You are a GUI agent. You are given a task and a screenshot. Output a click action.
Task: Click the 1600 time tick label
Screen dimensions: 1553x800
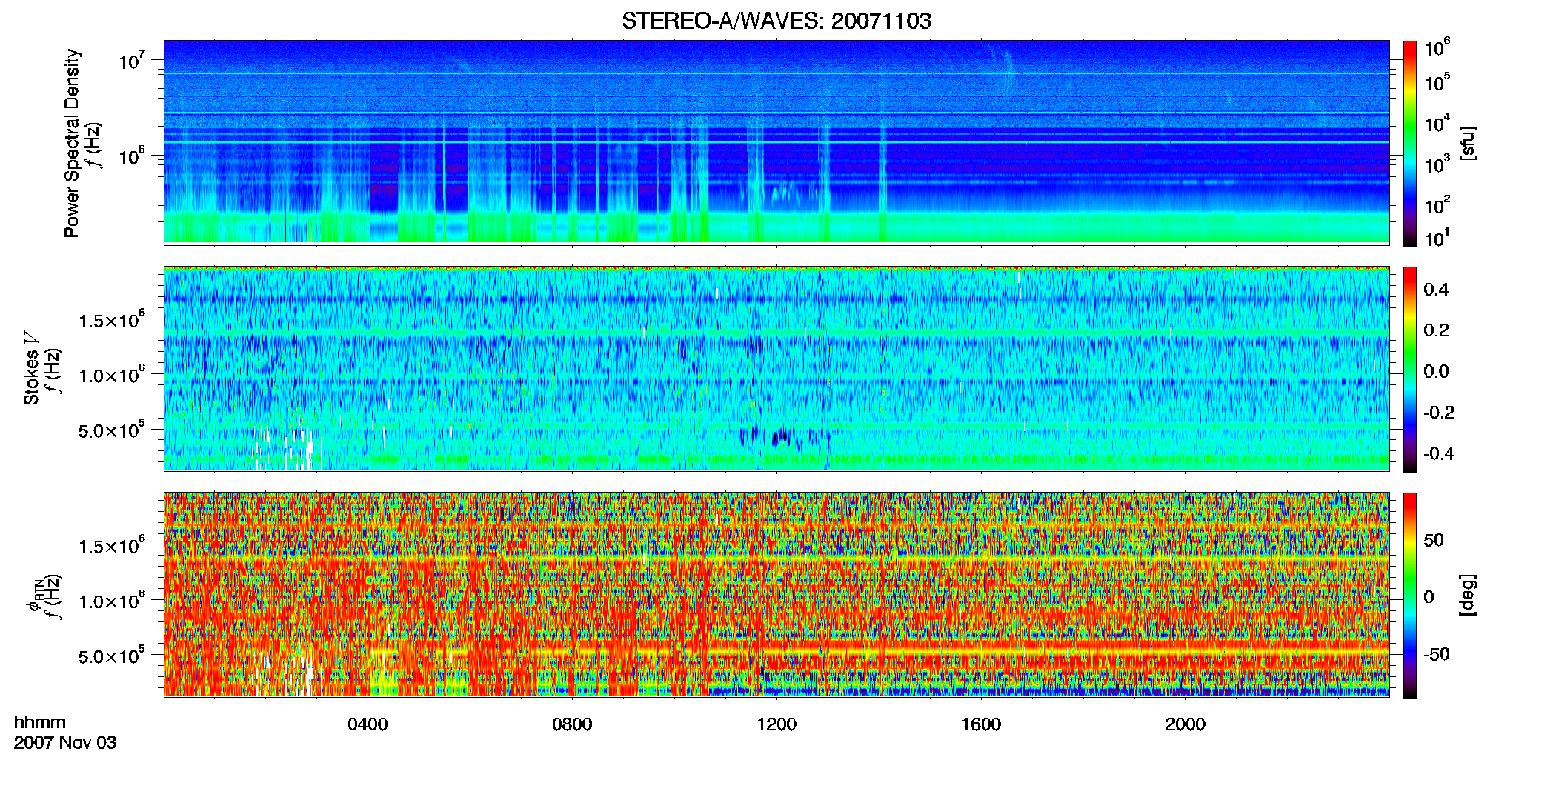coord(981,724)
